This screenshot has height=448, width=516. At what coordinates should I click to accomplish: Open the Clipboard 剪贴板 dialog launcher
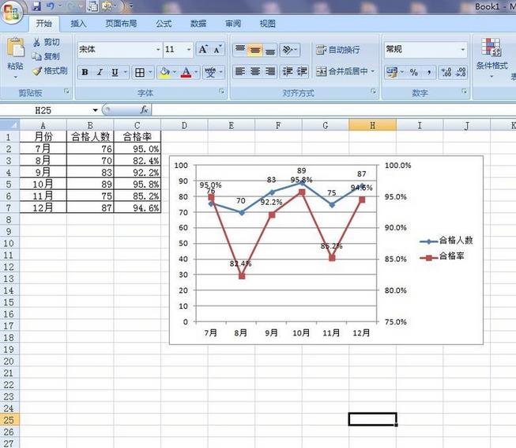tap(67, 91)
